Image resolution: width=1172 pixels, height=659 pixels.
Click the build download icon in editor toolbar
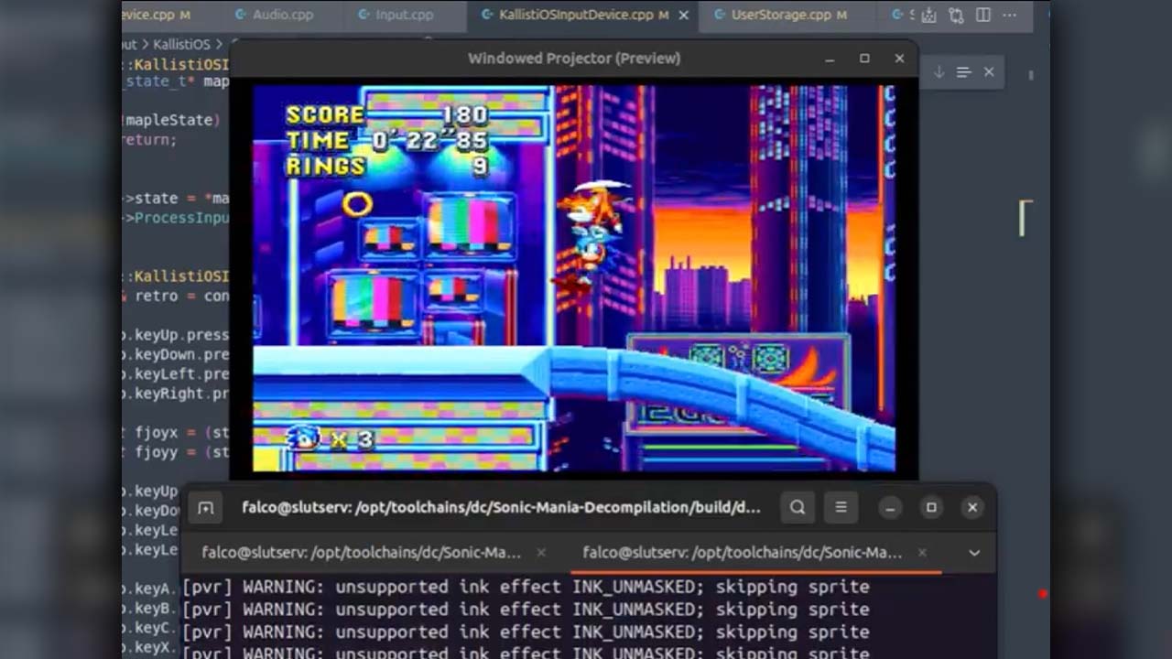click(x=929, y=15)
